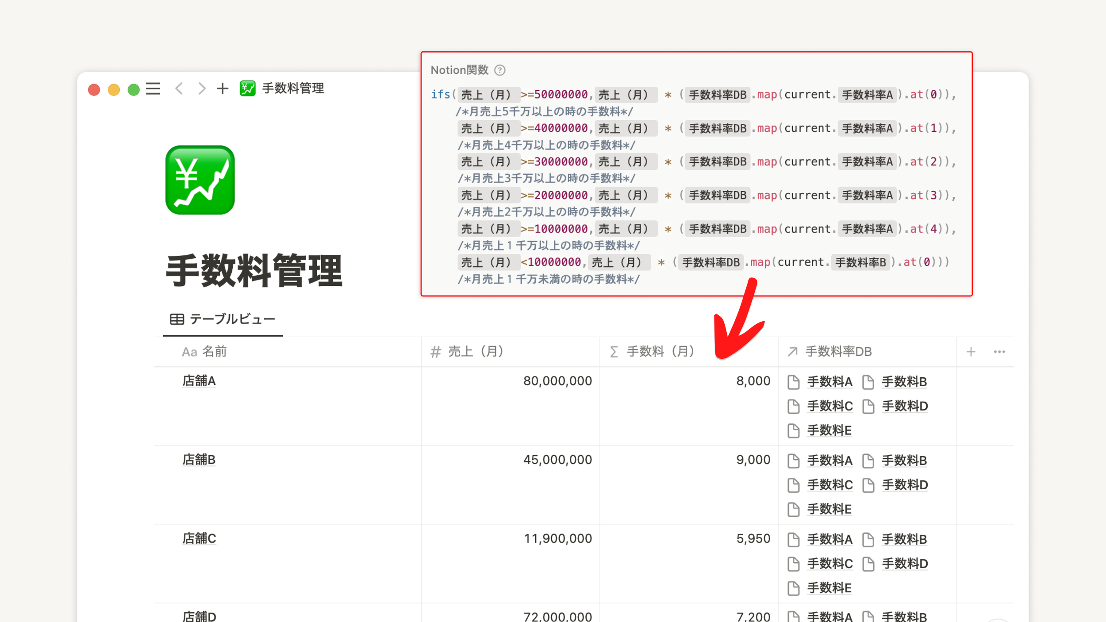Open the 手数料（月） column header menu

(660, 352)
